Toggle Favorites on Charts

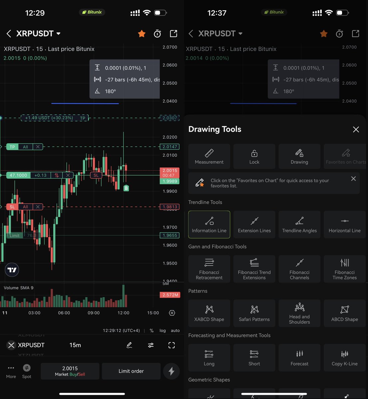(345, 157)
